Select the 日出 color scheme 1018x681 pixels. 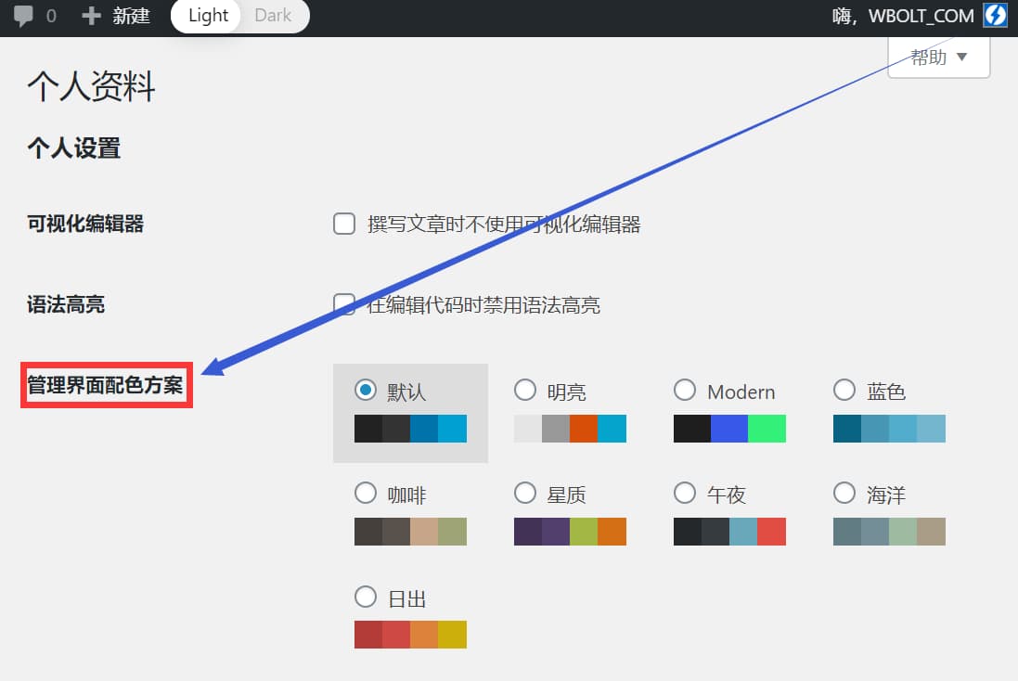[366, 597]
